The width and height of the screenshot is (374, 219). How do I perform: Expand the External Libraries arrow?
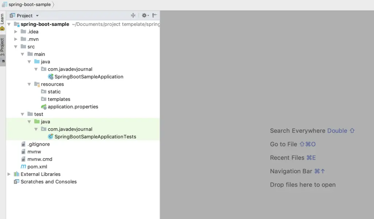pos(9,174)
